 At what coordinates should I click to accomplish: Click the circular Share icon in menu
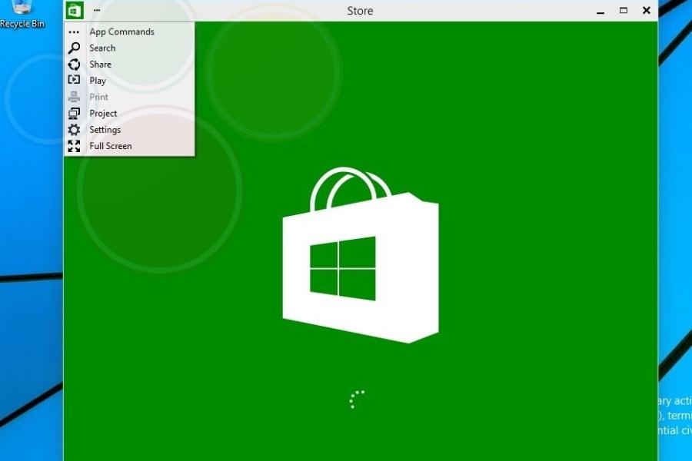point(74,65)
